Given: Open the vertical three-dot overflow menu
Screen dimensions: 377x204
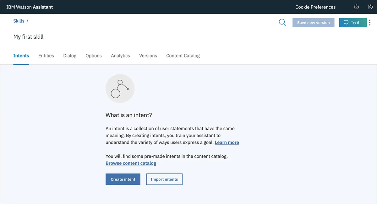Looking at the screenshot, I should point(370,23).
